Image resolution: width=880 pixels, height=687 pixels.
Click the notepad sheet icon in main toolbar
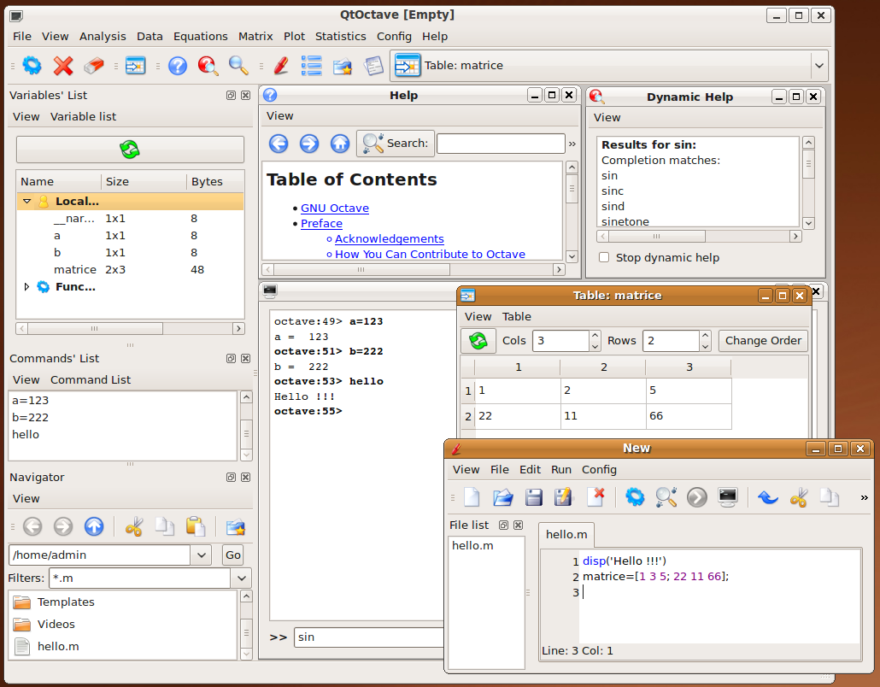tap(373, 66)
